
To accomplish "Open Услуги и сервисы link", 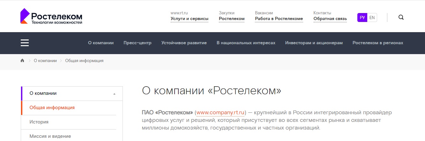I will pyautogui.click(x=190, y=19).
